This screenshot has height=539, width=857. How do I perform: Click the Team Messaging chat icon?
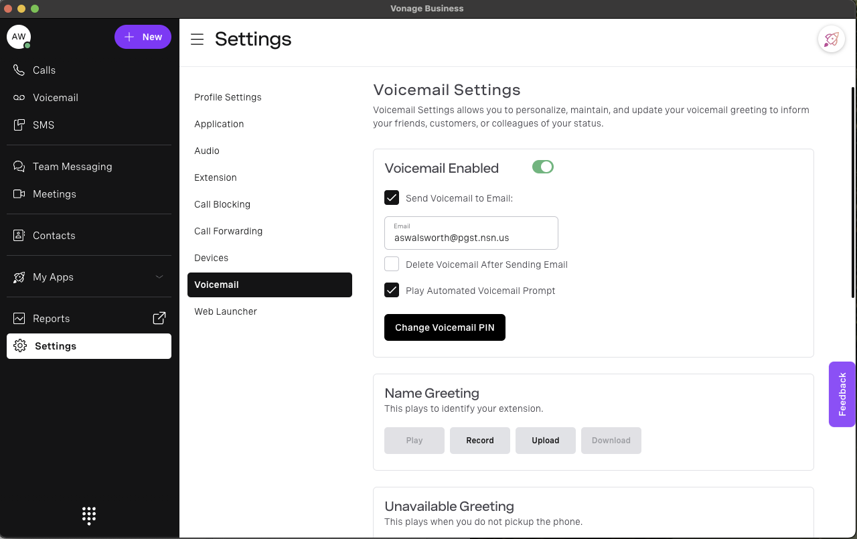click(19, 167)
